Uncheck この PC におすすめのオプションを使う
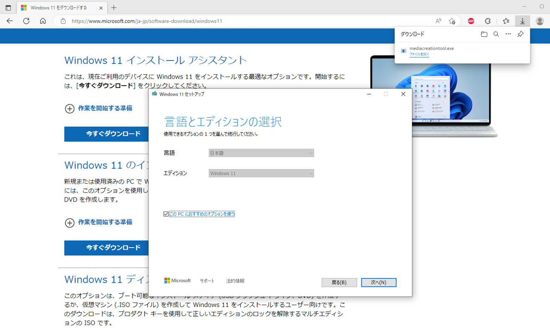The width and height of the screenshot is (550, 334). (166, 214)
